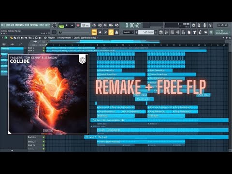Toggle the pattern/song mode switch
The width and height of the screenshot is (232, 174).
[61, 25]
